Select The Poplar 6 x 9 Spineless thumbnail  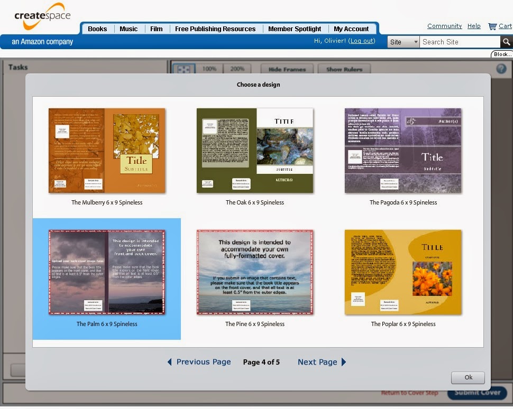pyautogui.click(x=403, y=272)
